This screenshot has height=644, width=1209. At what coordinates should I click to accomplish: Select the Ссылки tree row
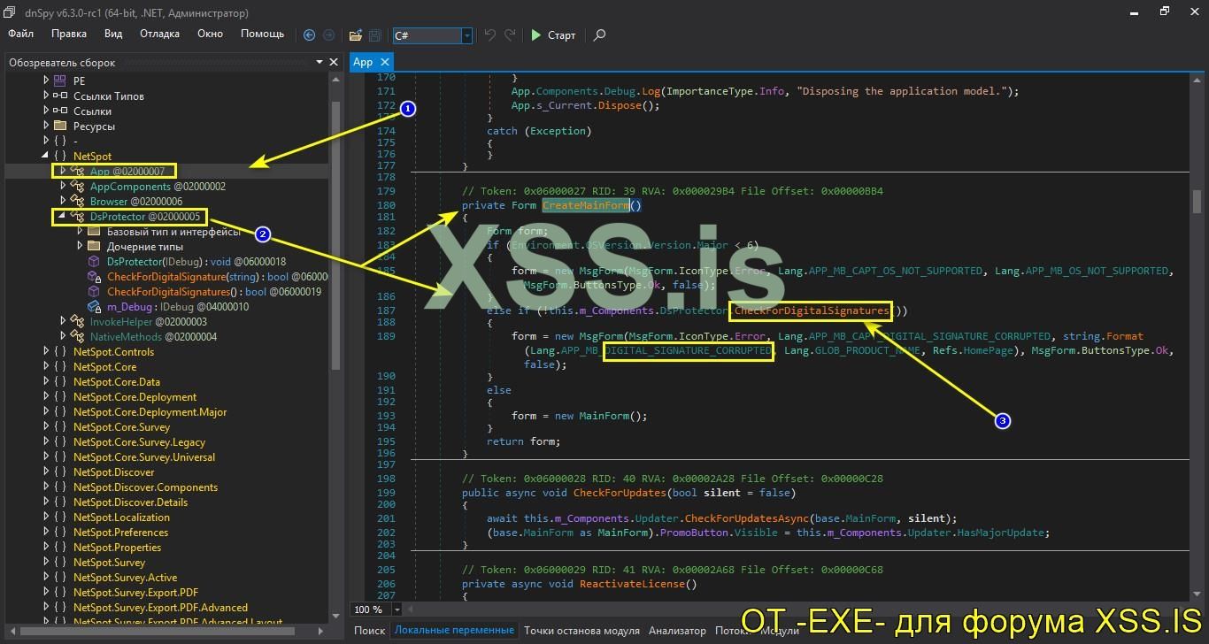tap(92, 111)
